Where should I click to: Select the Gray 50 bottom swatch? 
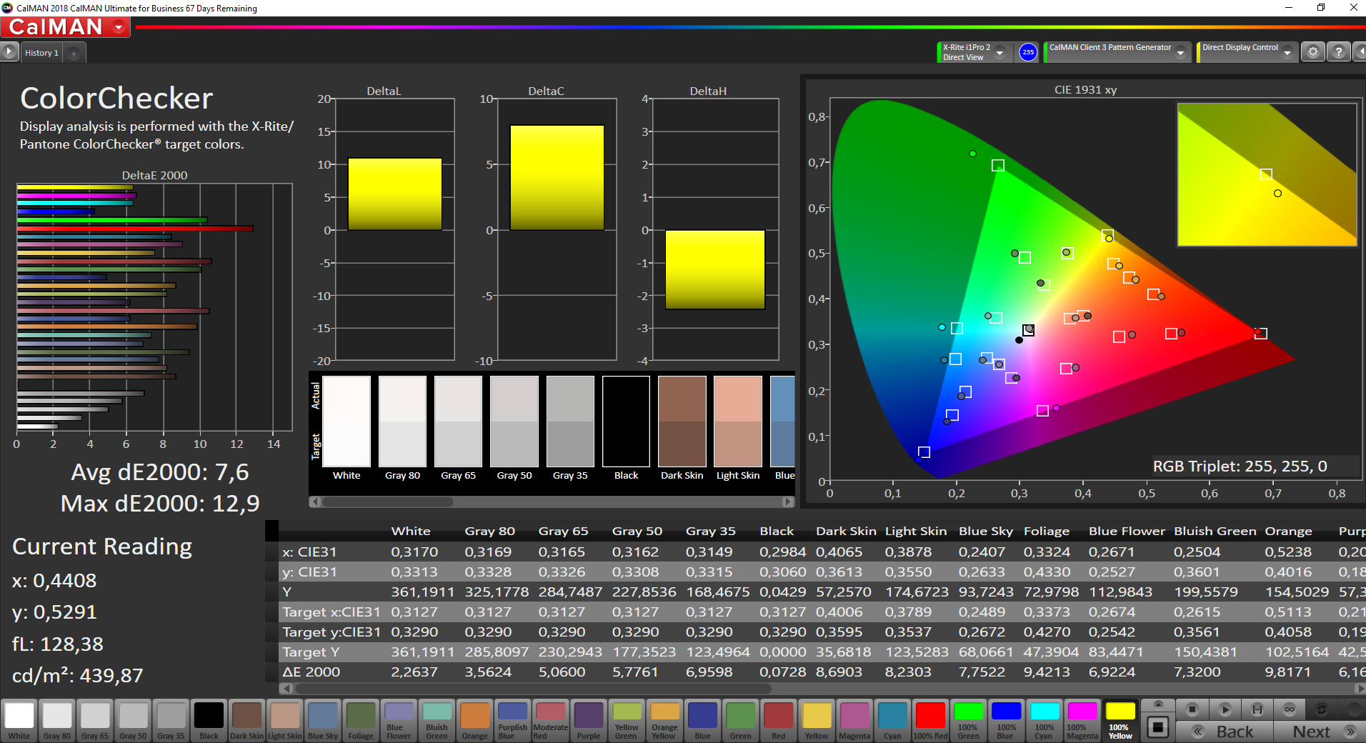coord(133,720)
